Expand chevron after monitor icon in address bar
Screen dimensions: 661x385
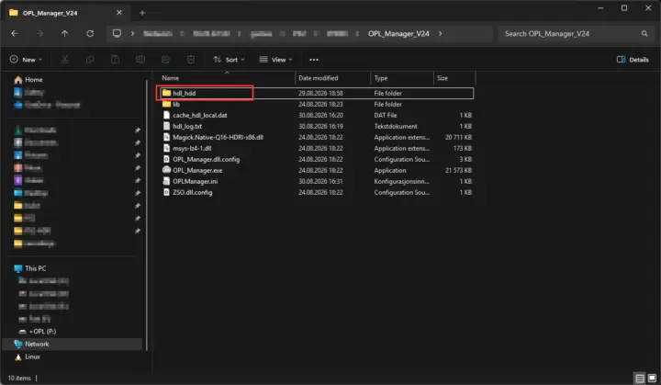pyautogui.click(x=132, y=33)
